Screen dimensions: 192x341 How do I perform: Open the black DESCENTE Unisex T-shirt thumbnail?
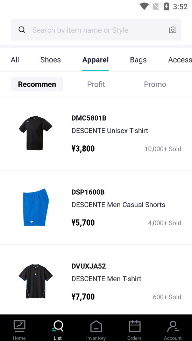point(35,133)
